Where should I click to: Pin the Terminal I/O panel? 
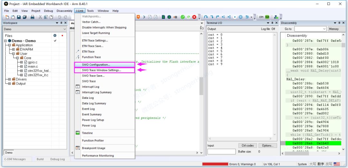pyautogui.click(x=272, y=23)
